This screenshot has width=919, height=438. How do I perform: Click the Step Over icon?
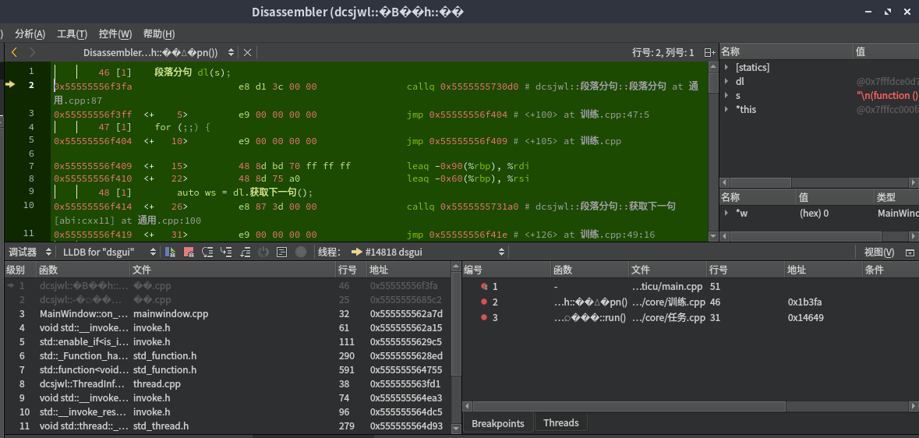(x=207, y=253)
